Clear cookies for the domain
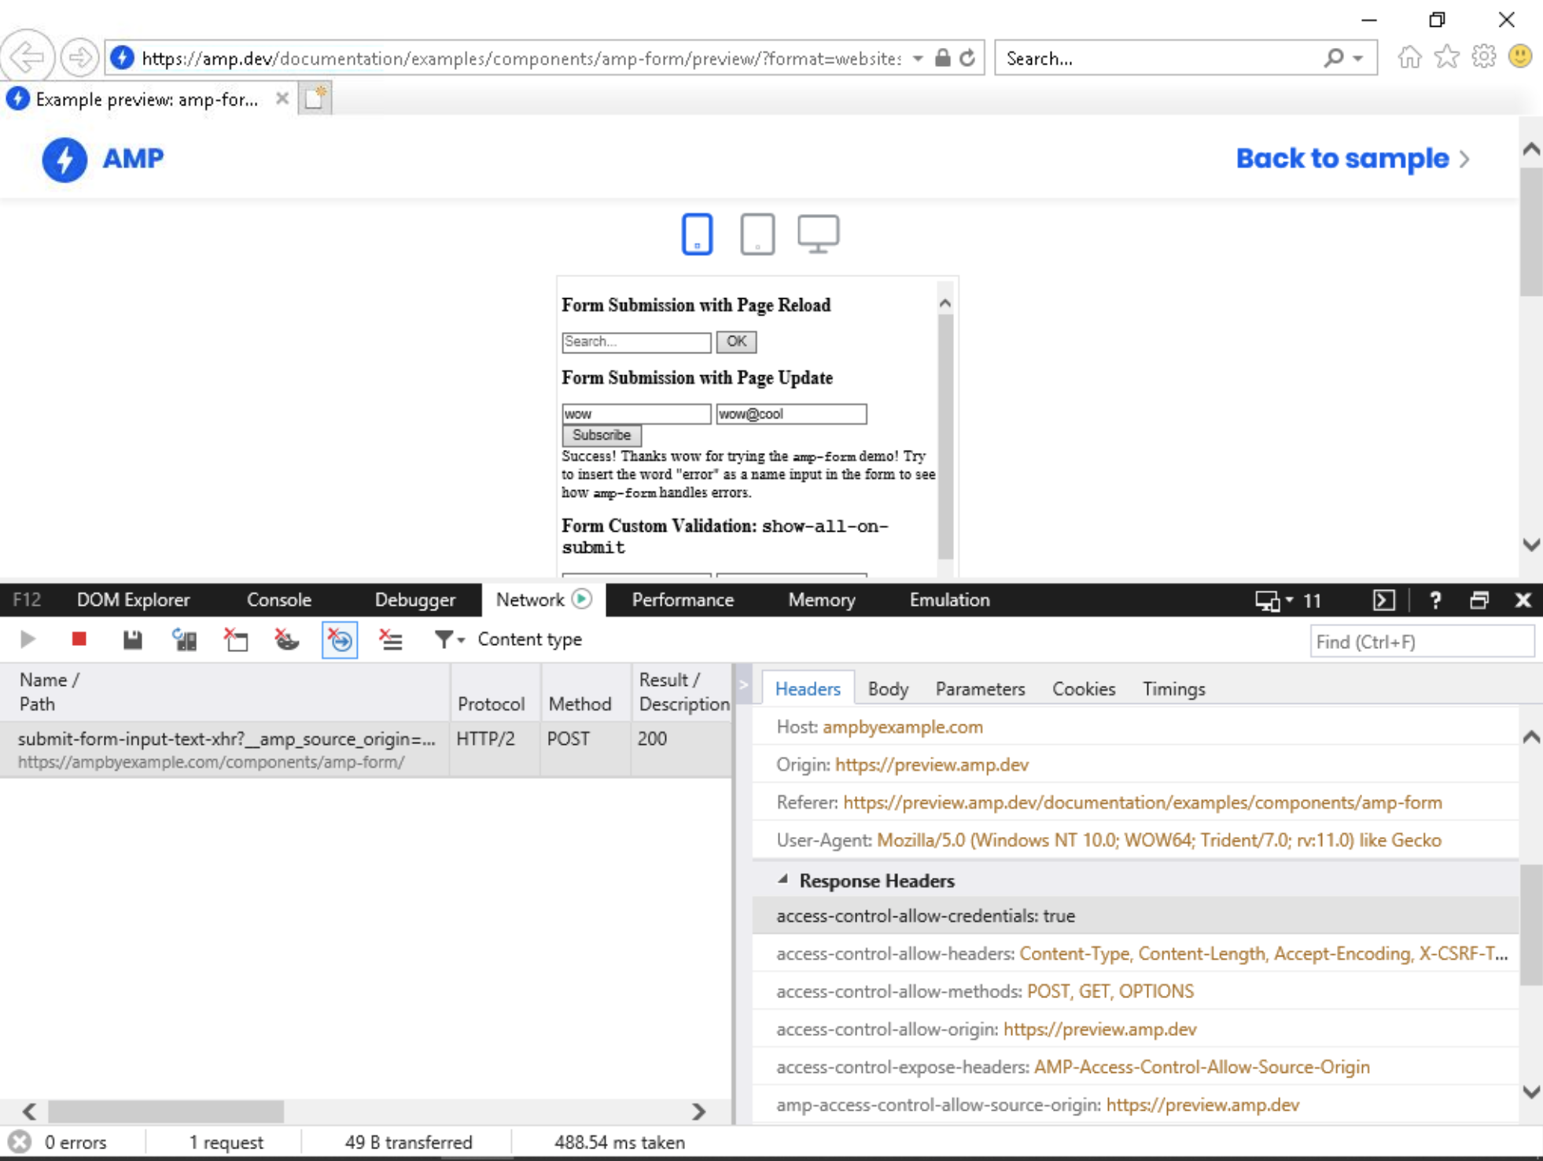The height and width of the screenshot is (1161, 1543). tap(287, 639)
